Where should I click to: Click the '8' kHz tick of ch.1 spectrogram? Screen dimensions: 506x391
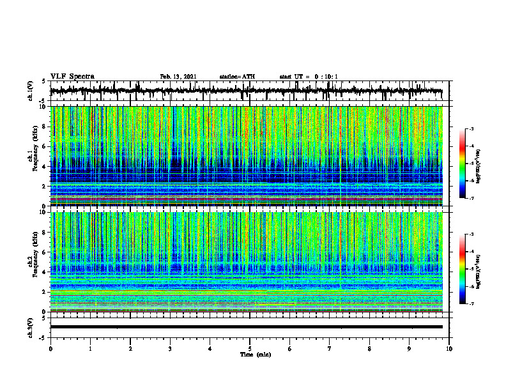(44, 126)
